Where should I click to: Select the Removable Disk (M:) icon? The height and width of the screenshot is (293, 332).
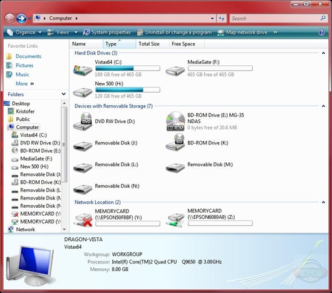[175, 167]
